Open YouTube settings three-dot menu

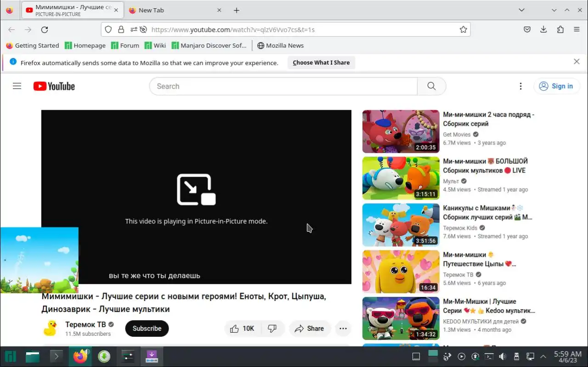[x=520, y=86]
